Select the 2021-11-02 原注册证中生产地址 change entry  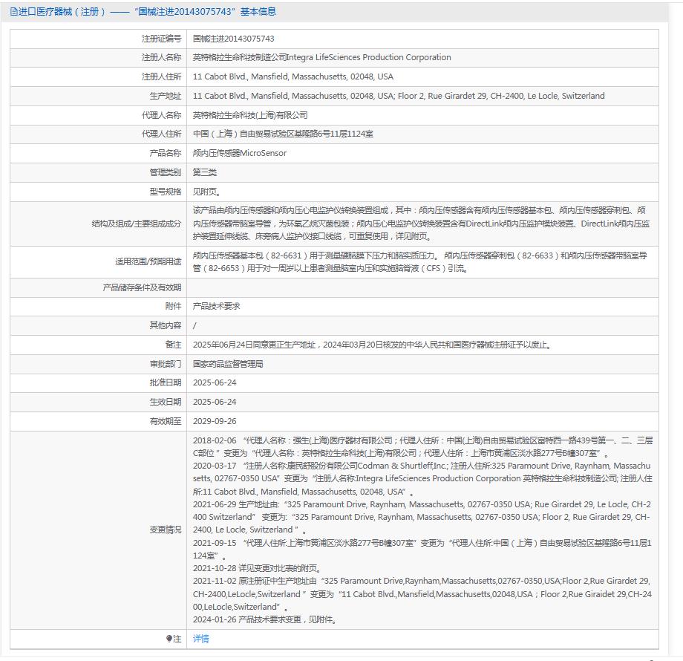tap(422, 594)
